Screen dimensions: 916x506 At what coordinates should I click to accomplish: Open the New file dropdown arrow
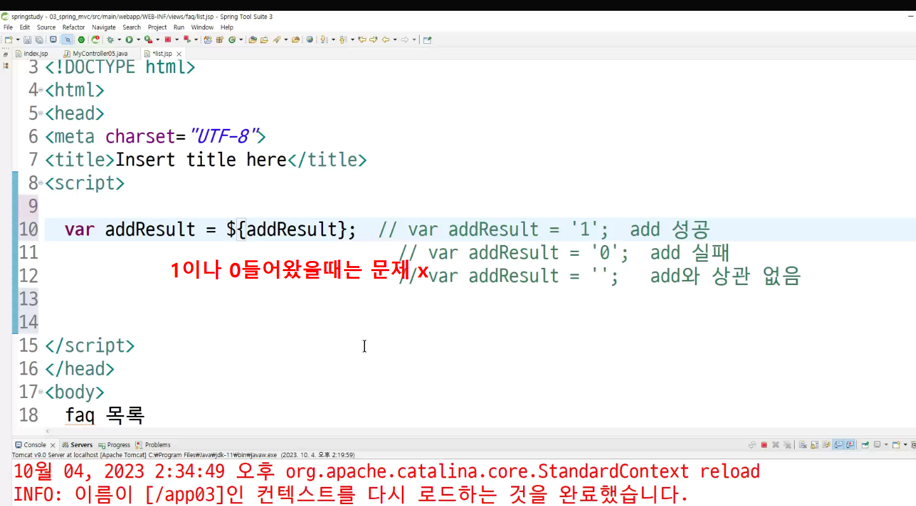click(x=18, y=39)
